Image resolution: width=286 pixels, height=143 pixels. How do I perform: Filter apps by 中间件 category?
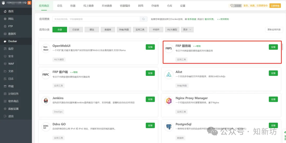(x=156, y=30)
